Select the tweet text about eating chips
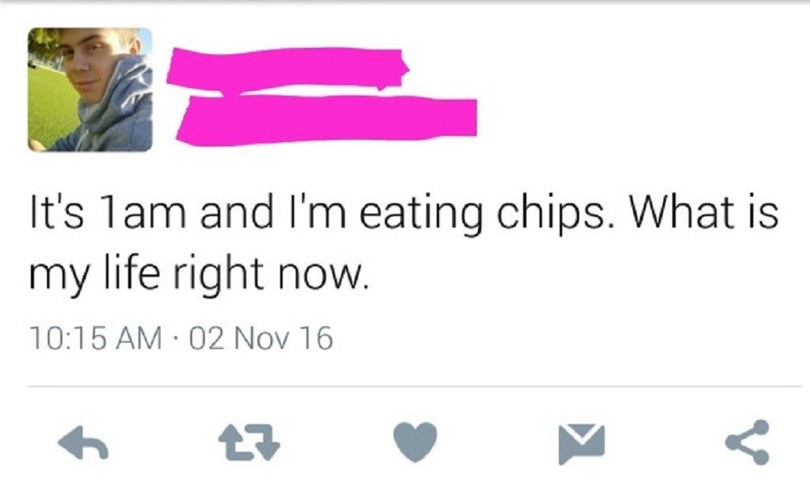The width and height of the screenshot is (810, 489). point(403,243)
